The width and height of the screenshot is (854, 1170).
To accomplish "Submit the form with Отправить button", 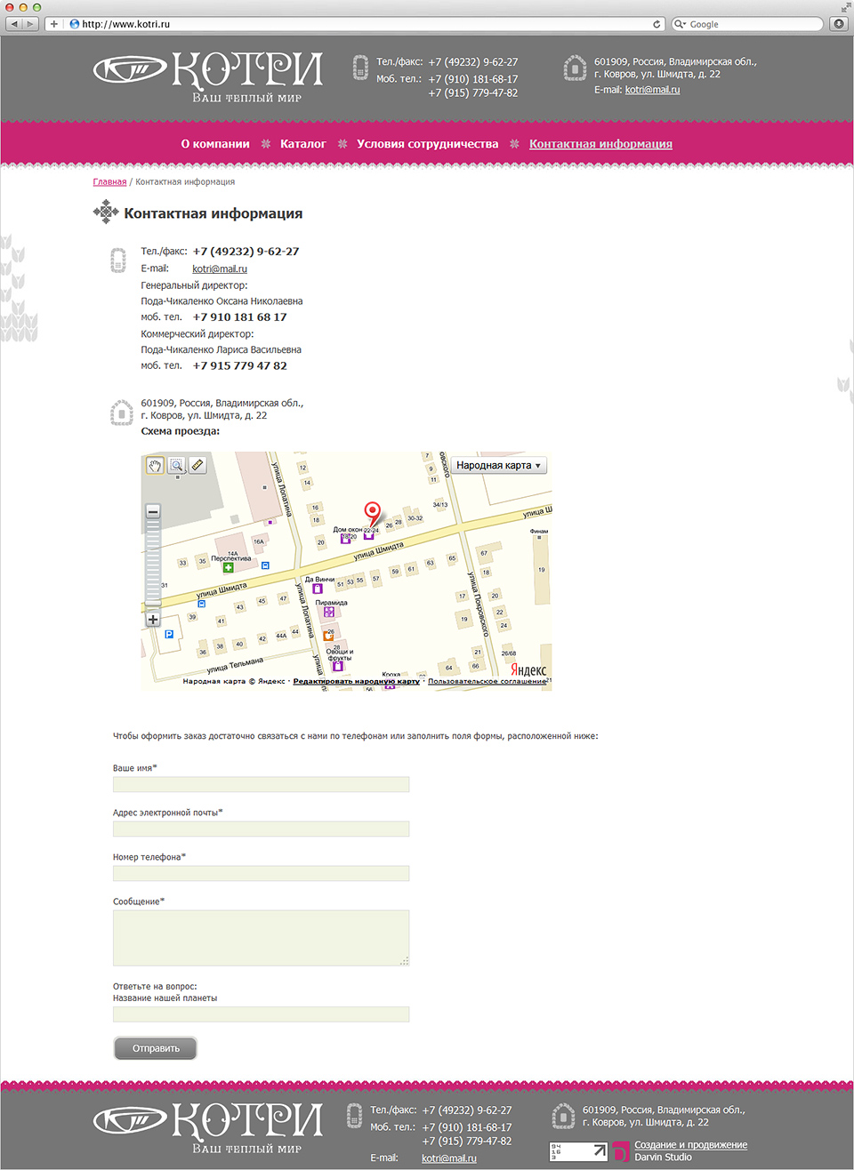I will [x=156, y=1048].
